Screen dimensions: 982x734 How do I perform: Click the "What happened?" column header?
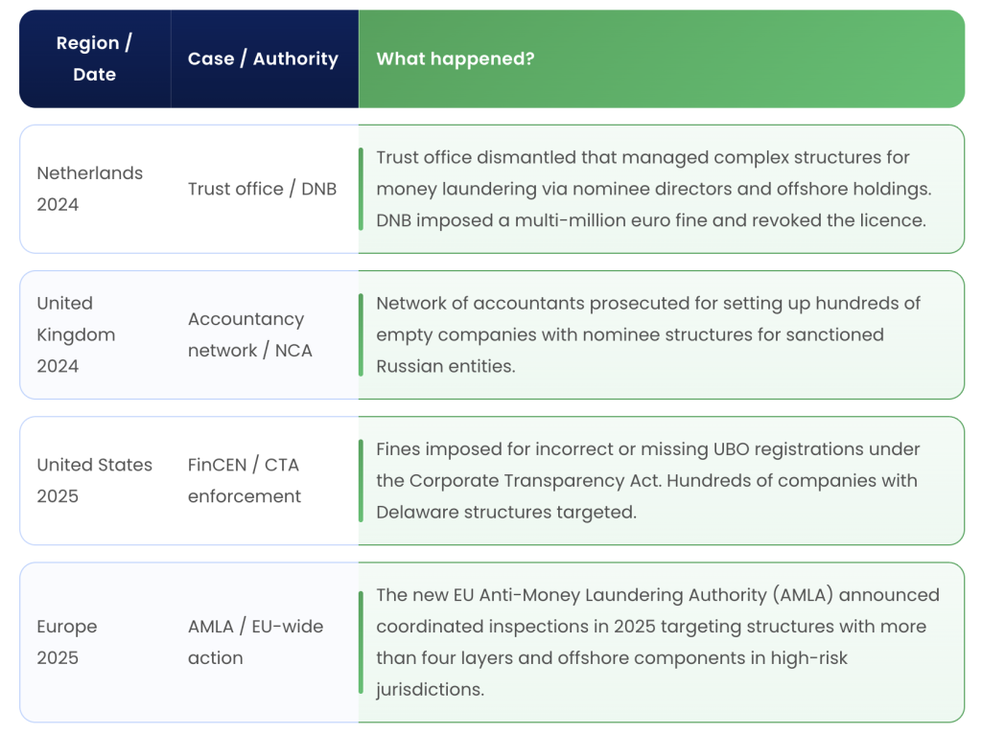456,58
